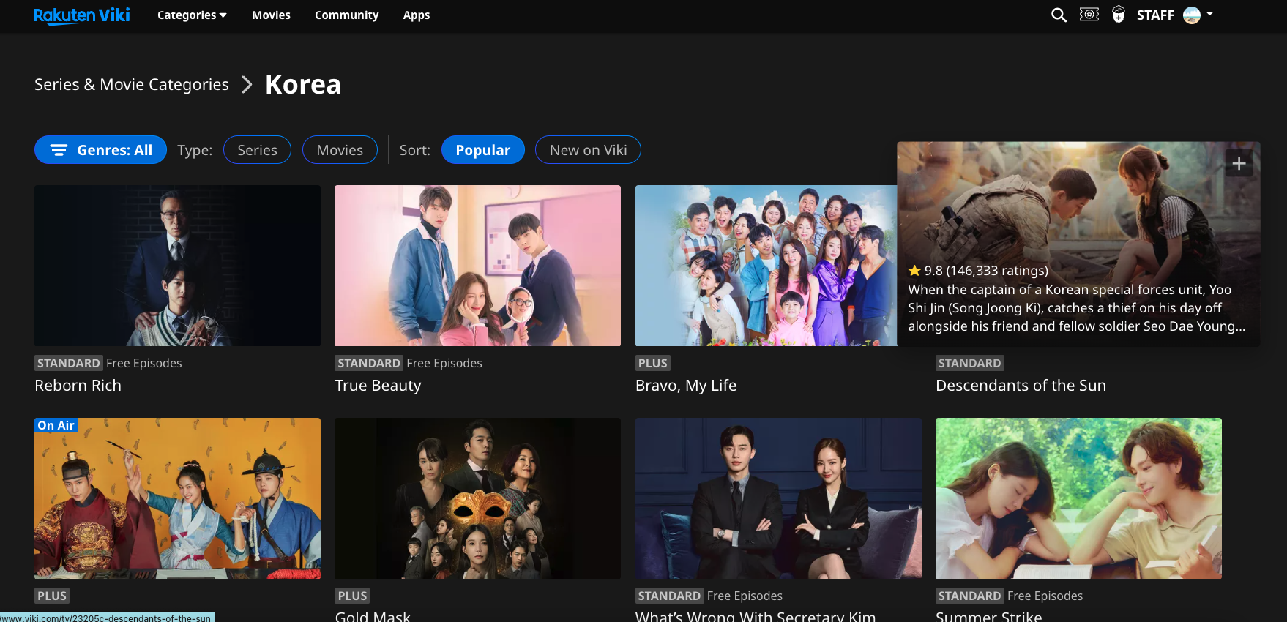Image resolution: width=1287 pixels, height=622 pixels.
Task: Open the Apps navigation link
Action: (x=416, y=15)
